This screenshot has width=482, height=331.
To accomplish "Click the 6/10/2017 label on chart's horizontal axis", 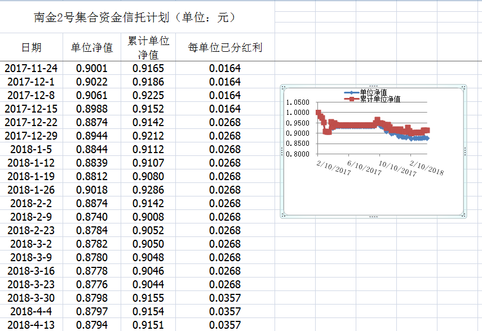I will (x=365, y=167).
